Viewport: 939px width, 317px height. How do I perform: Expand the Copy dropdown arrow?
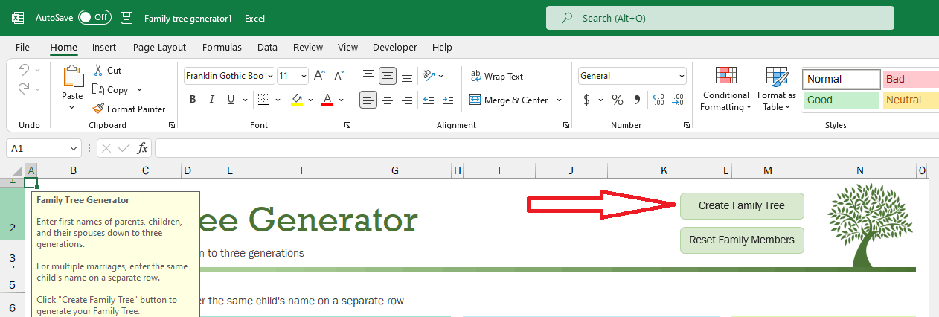click(139, 90)
